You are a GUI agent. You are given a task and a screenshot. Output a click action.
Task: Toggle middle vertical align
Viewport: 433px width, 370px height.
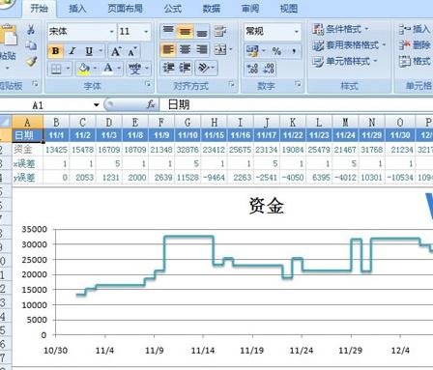[185, 31]
